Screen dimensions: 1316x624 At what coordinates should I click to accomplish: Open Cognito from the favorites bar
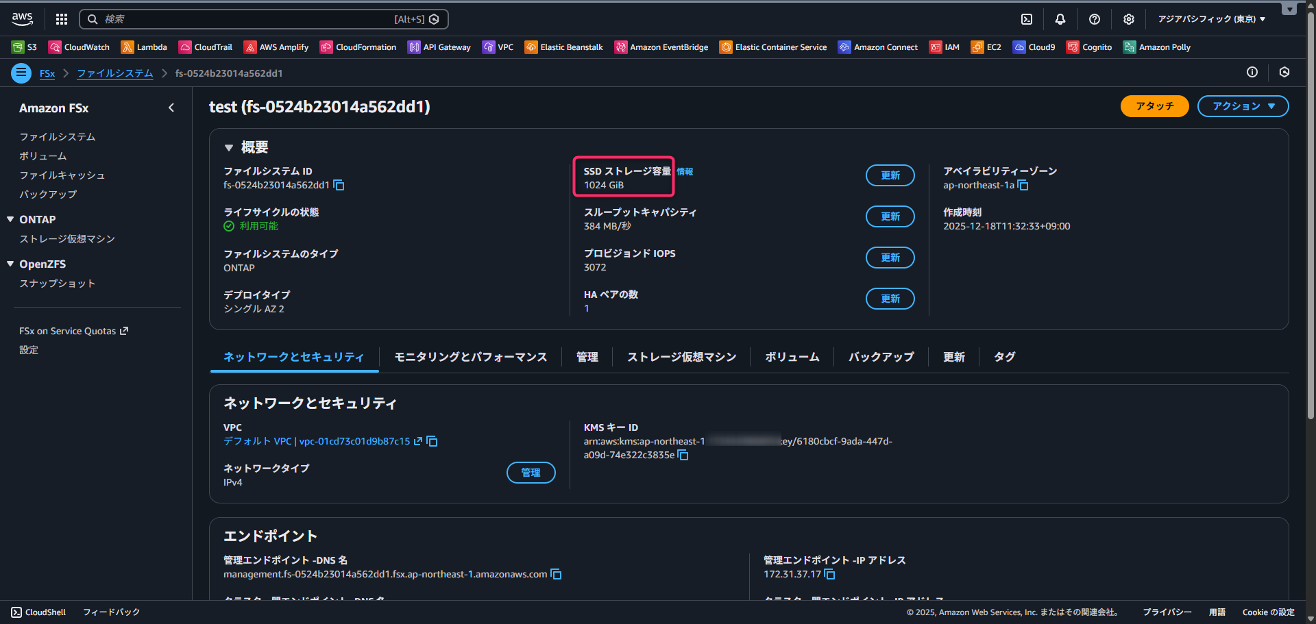1089,47
